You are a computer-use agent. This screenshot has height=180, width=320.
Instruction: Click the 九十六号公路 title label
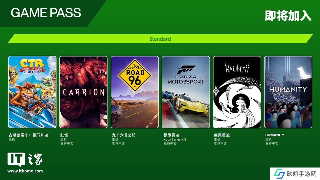pyautogui.click(x=124, y=135)
